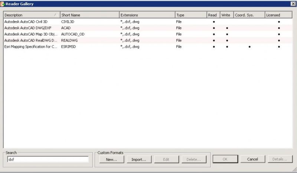Click the Read dot for ESRIMSD row
297x173 pixels.
point(214,47)
